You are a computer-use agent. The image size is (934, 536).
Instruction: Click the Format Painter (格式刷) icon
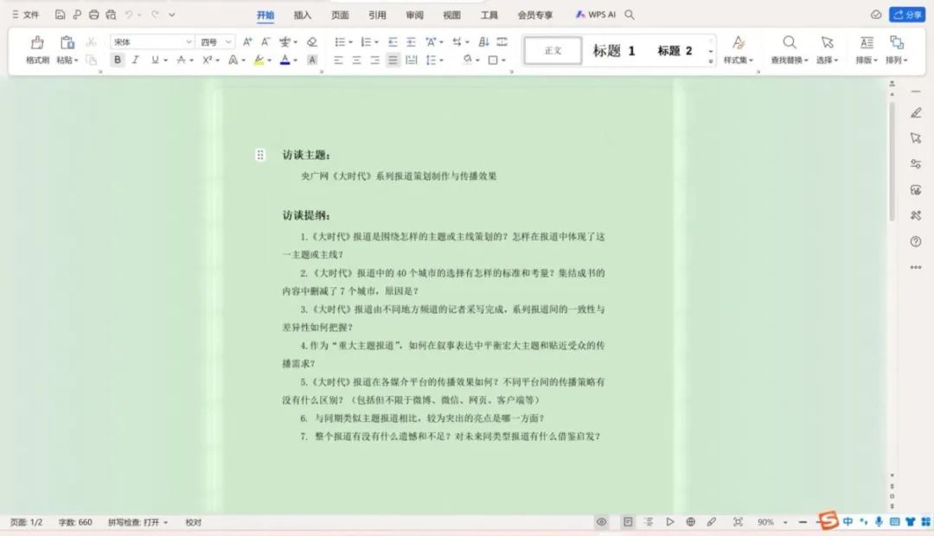[37, 43]
